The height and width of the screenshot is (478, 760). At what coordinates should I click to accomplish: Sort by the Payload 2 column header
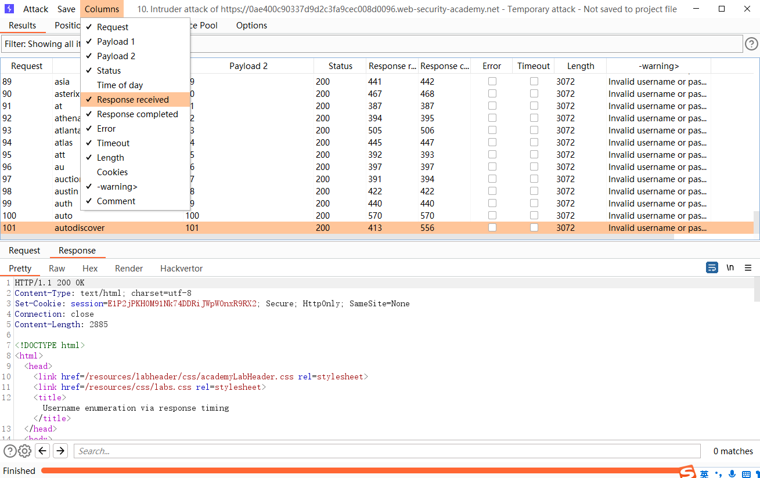(x=248, y=66)
